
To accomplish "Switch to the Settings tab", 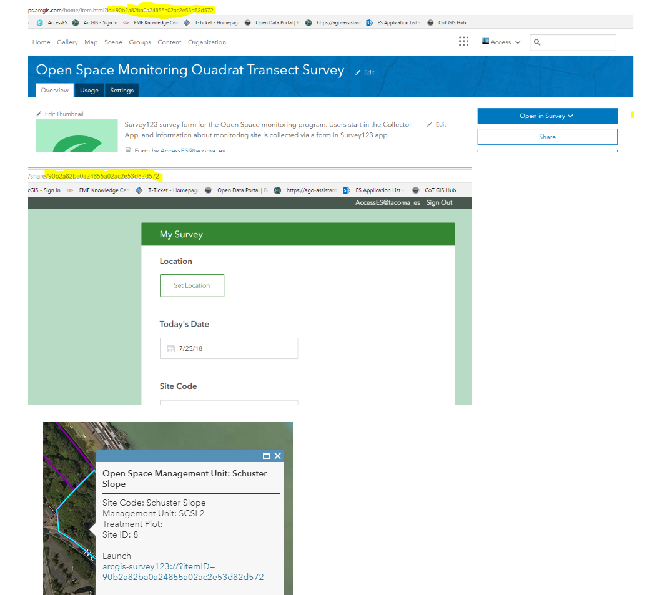I will point(122,91).
